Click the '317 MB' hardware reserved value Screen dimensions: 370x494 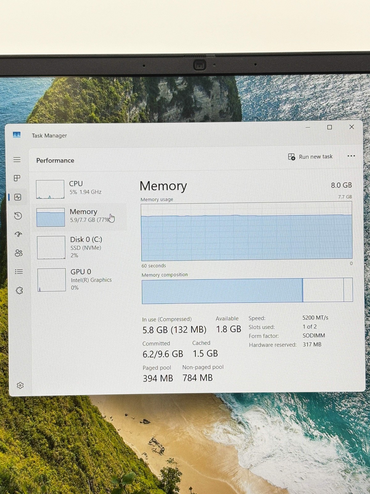(x=312, y=344)
